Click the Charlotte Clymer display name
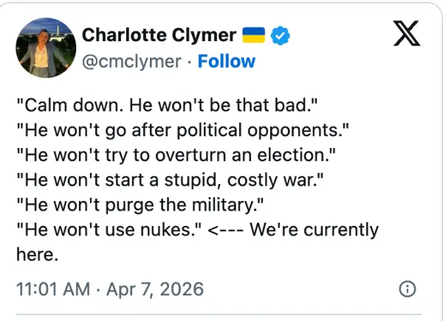This screenshot has width=443, height=321. click(159, 35)
